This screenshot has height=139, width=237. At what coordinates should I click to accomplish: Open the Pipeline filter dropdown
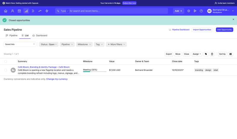click(x=67, y=44)
